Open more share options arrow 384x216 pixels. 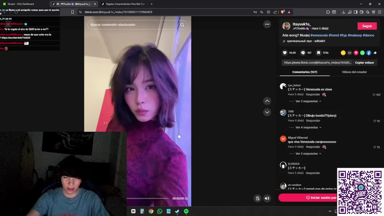point(375,53)
